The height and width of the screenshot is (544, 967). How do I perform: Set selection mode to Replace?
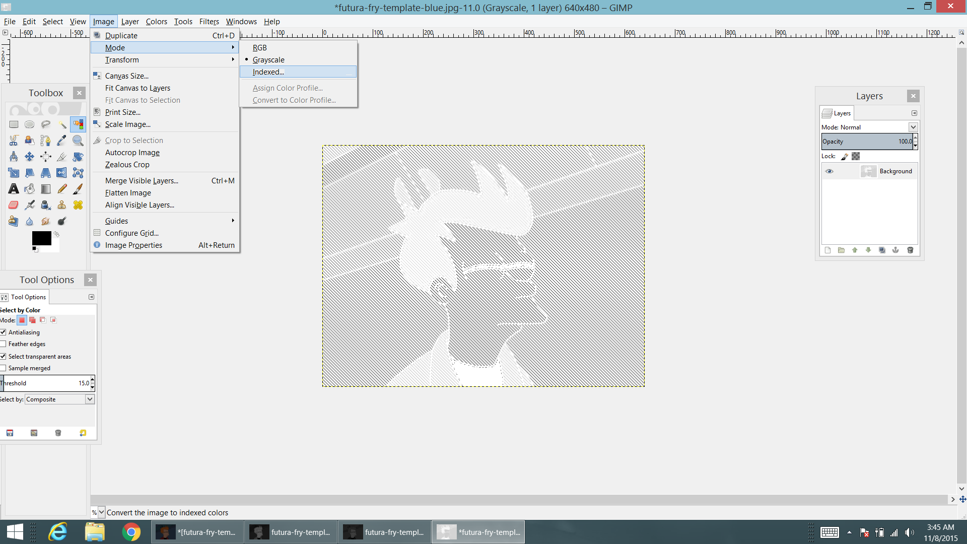[22, 320]
